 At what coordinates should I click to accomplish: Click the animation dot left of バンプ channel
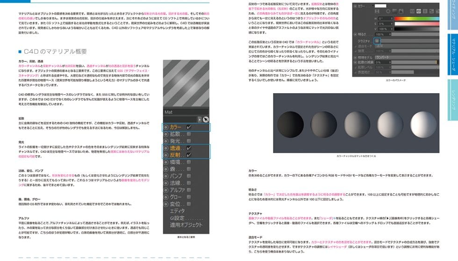(166, 176)
